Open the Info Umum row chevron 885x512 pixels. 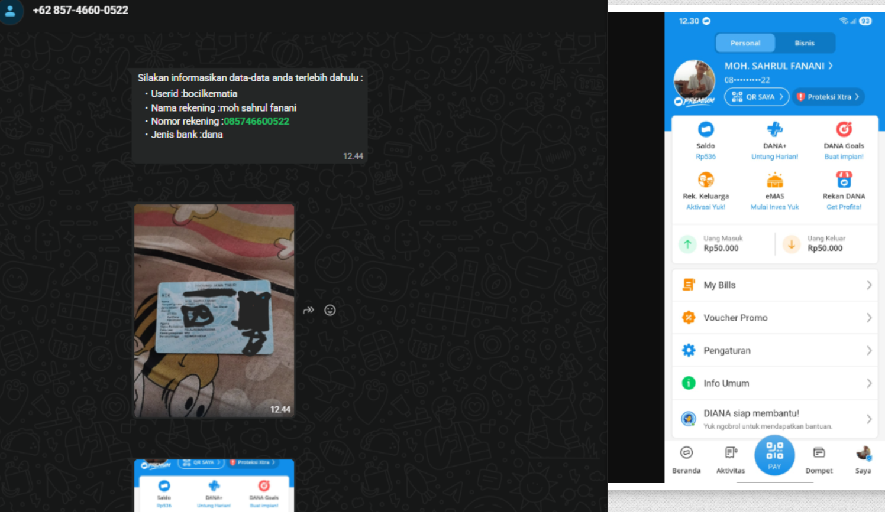869,383
